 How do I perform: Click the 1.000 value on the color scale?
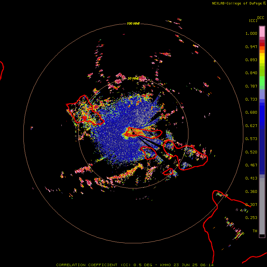[251, 33]
